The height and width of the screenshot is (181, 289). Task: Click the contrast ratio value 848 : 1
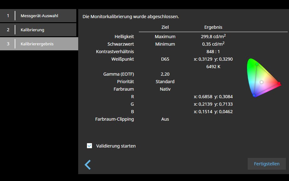213,52
